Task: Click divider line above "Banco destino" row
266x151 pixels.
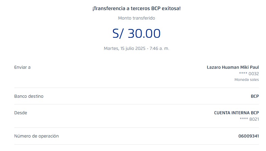Action: [x=136, y=88]
